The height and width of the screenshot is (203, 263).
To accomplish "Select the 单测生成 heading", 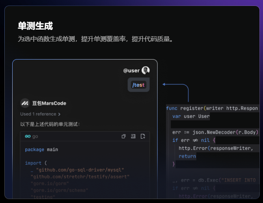I will [x=35, y=26].
